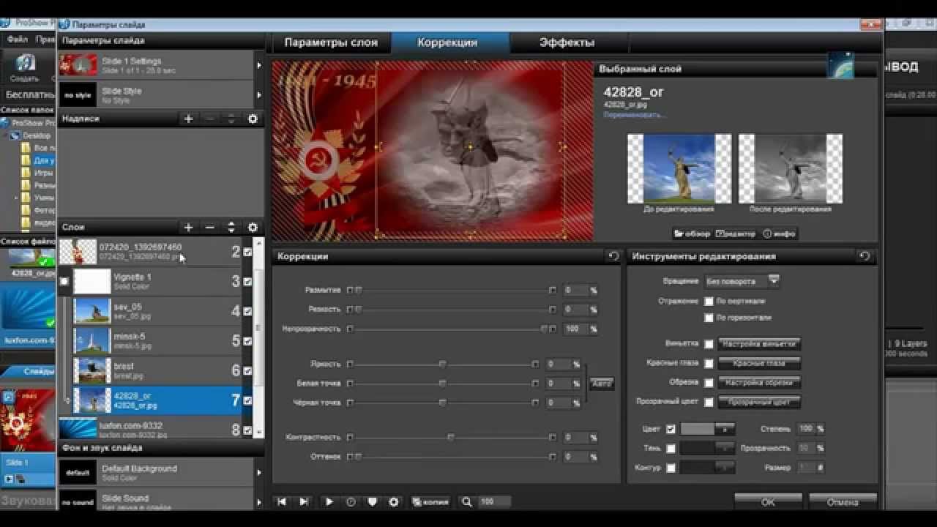Enable По вертикали flip checkbox

pos(709,301)
